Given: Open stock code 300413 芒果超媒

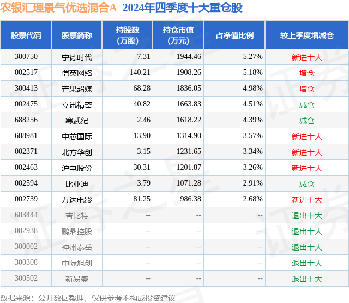Looking at the screenshot, I should [x=26, y=88].
